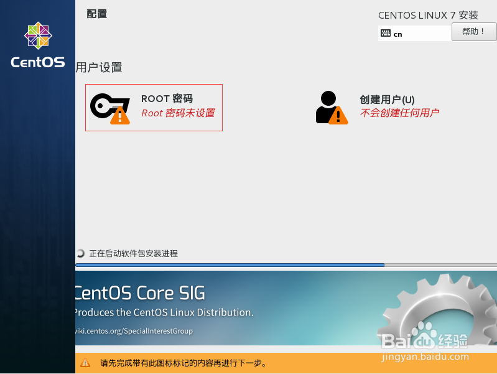Click the 'CENTOS LINUX 7 安装' title
The height and width of the screenshot is (374, 497).
428,15
